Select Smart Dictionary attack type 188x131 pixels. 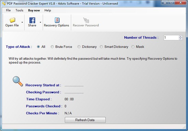click(101, 47)
